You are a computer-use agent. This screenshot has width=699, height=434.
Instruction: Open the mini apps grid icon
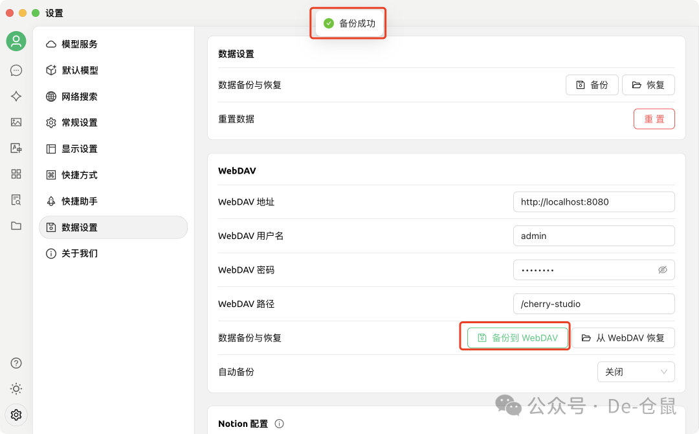coord(16,174)
